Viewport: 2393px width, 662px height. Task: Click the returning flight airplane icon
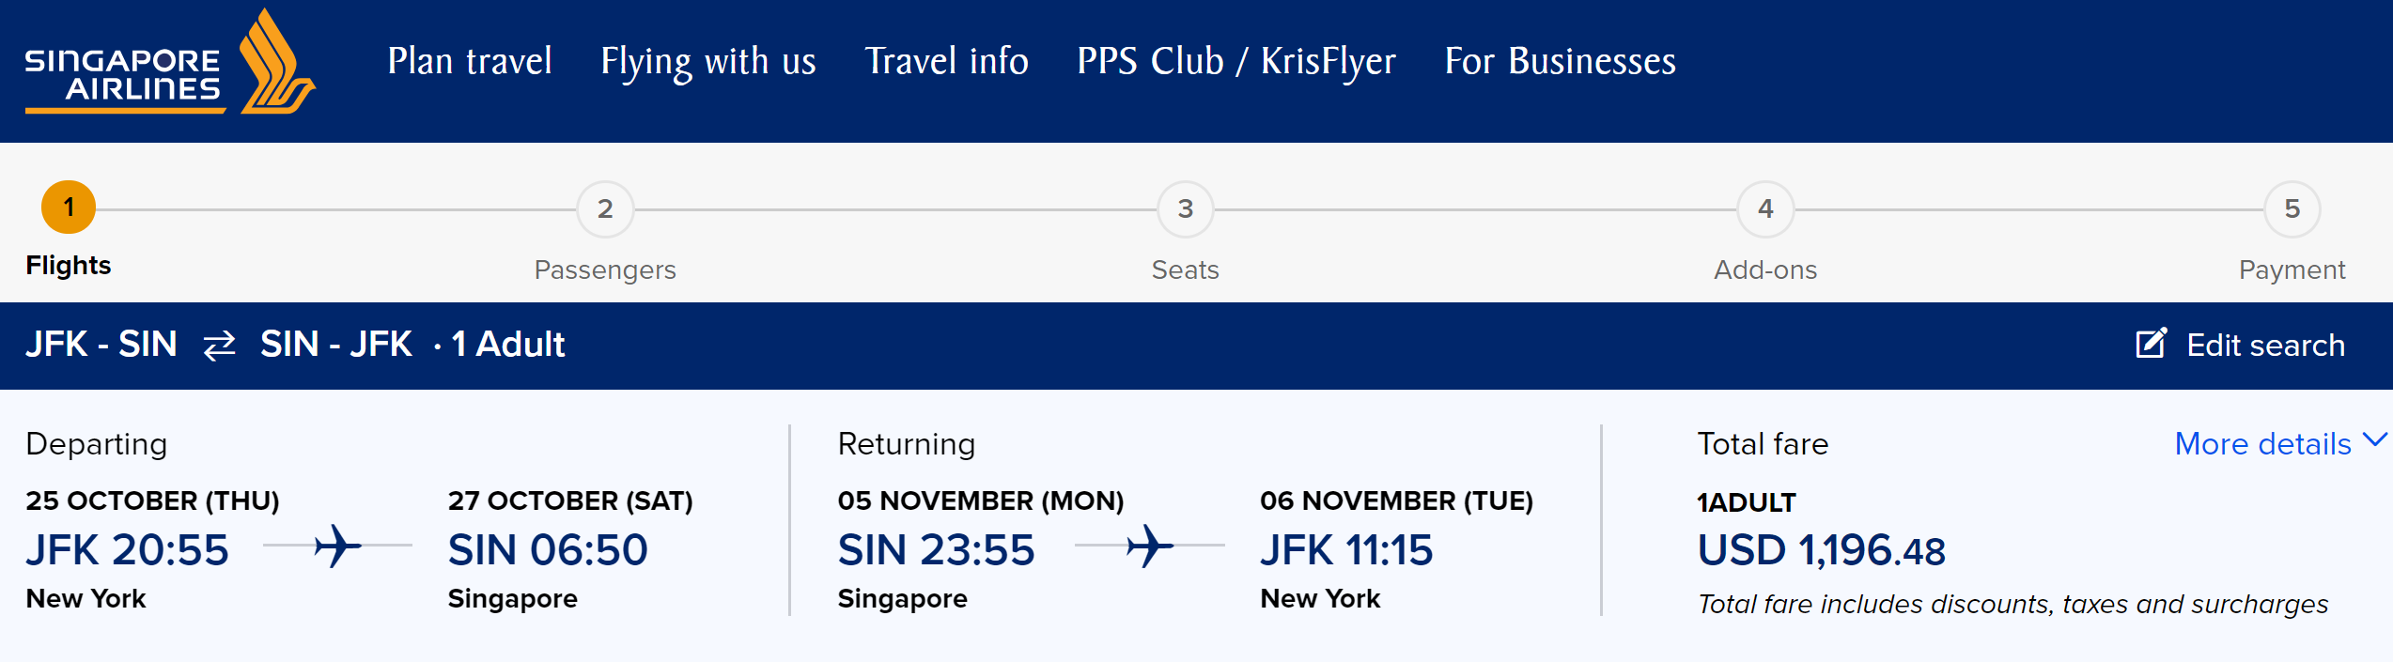point(1149,546)
